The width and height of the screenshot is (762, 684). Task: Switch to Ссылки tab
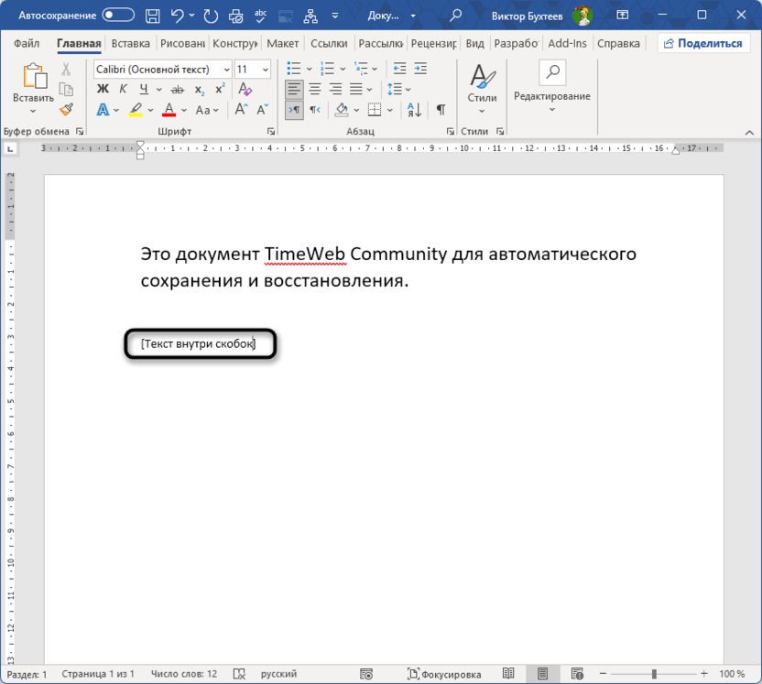tap(329, 43)
